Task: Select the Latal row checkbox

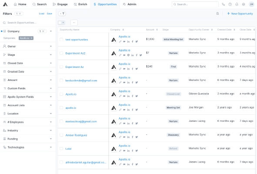Action: coord(61,149)
